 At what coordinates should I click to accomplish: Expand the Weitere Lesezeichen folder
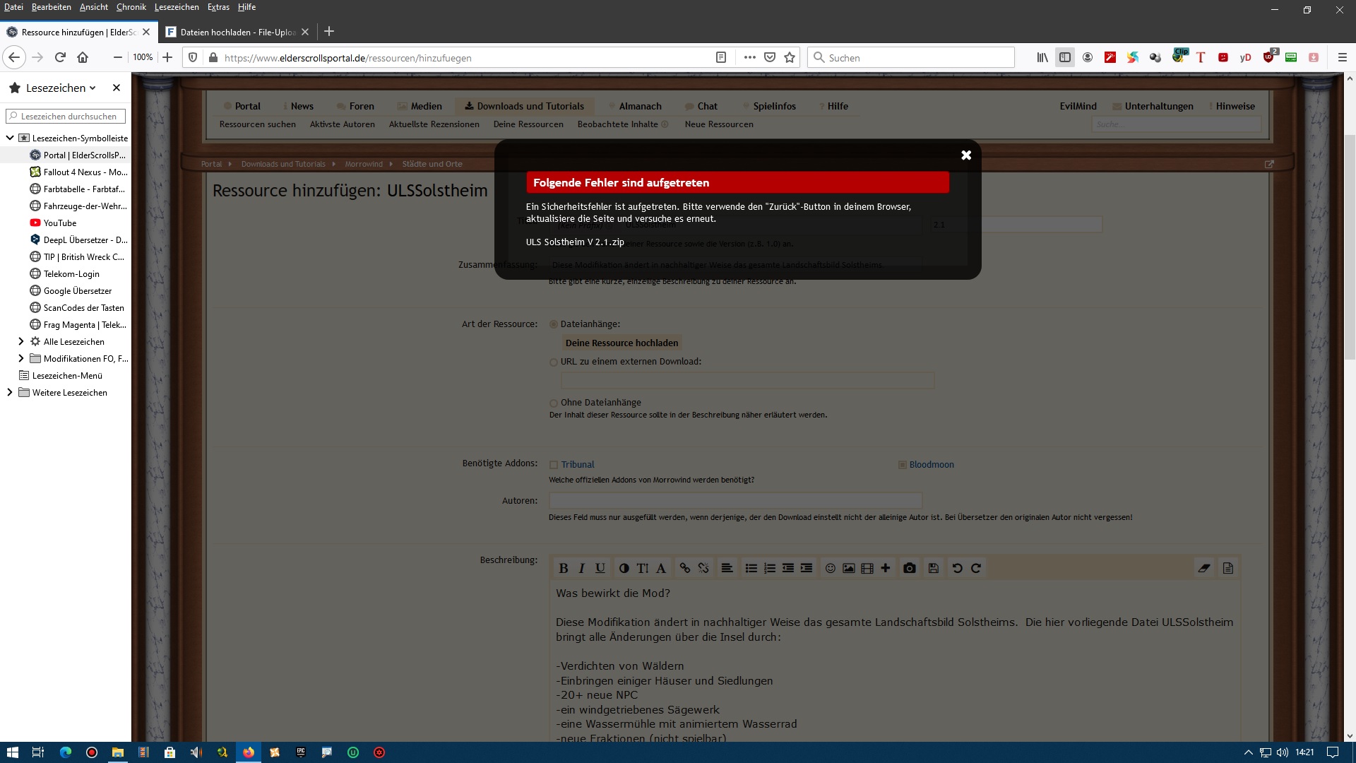9,392
